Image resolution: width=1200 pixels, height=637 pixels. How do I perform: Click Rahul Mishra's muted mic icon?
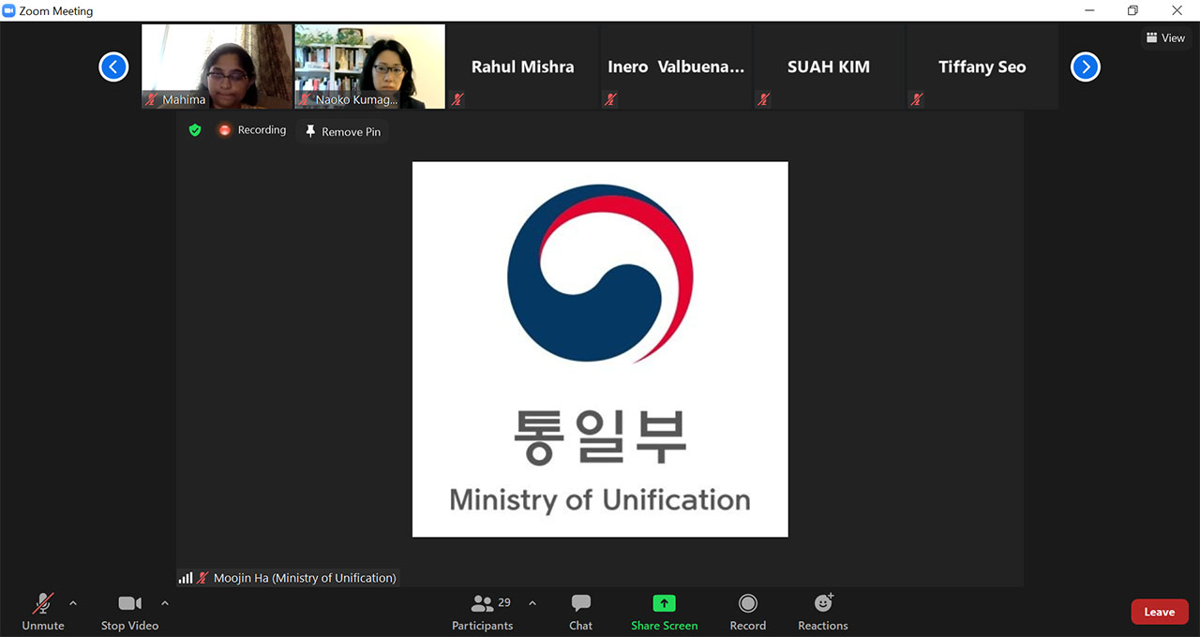click(457, 99)
